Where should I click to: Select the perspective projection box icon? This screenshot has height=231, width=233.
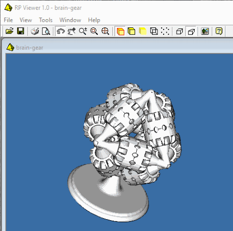pos(191,31)
